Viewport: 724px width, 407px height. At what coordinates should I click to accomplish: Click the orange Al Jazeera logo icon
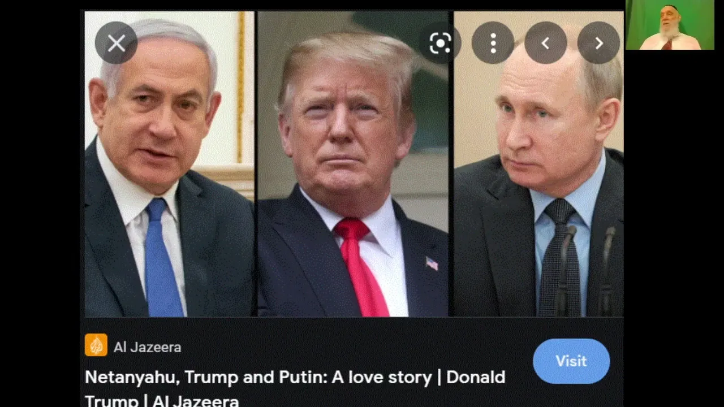(x=96, y=345)
